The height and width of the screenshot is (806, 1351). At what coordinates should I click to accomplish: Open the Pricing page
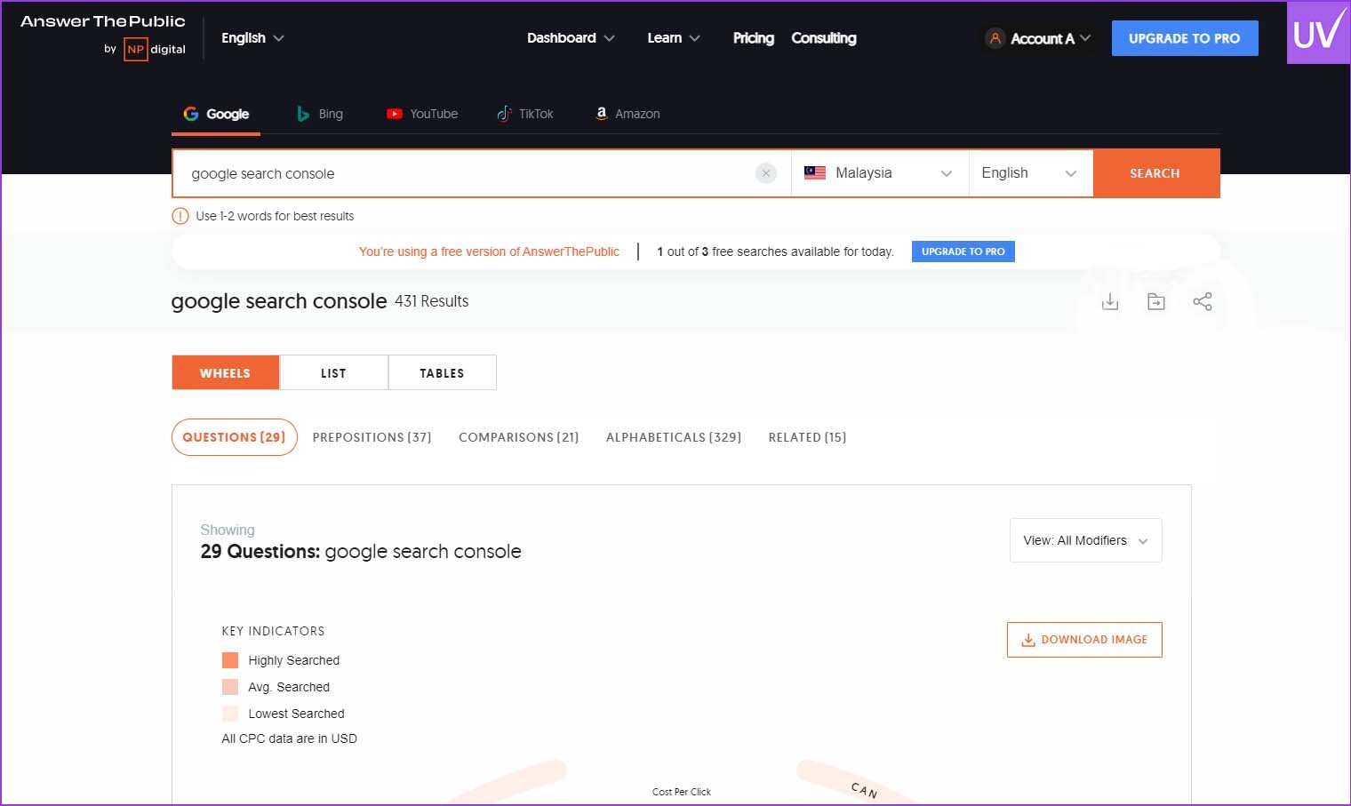(x=754, y=38)
